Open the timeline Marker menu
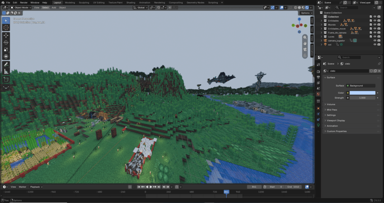384x203 pixels. click(23, 187)
